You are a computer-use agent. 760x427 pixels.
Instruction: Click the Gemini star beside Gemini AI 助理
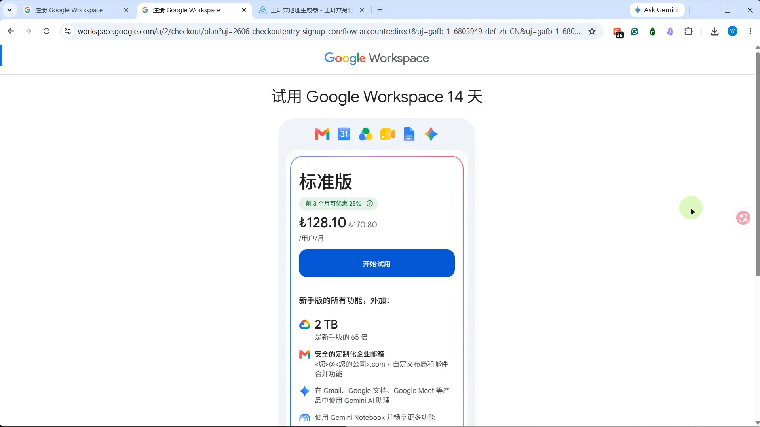point(305,391)
